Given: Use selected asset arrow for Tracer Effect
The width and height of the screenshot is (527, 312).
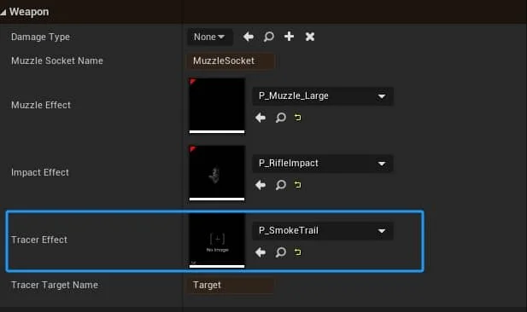Looking at the screenshot, I should pos(261,252).
